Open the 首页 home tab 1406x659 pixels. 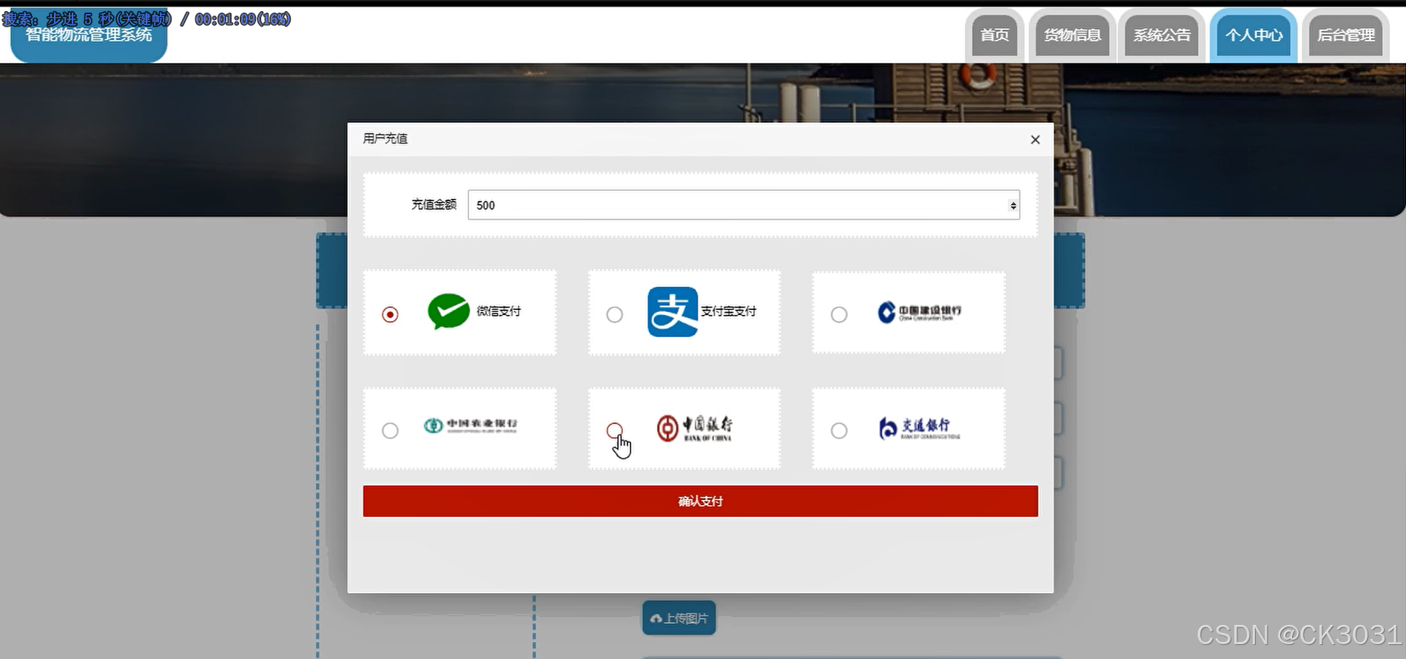coord(995,36)
